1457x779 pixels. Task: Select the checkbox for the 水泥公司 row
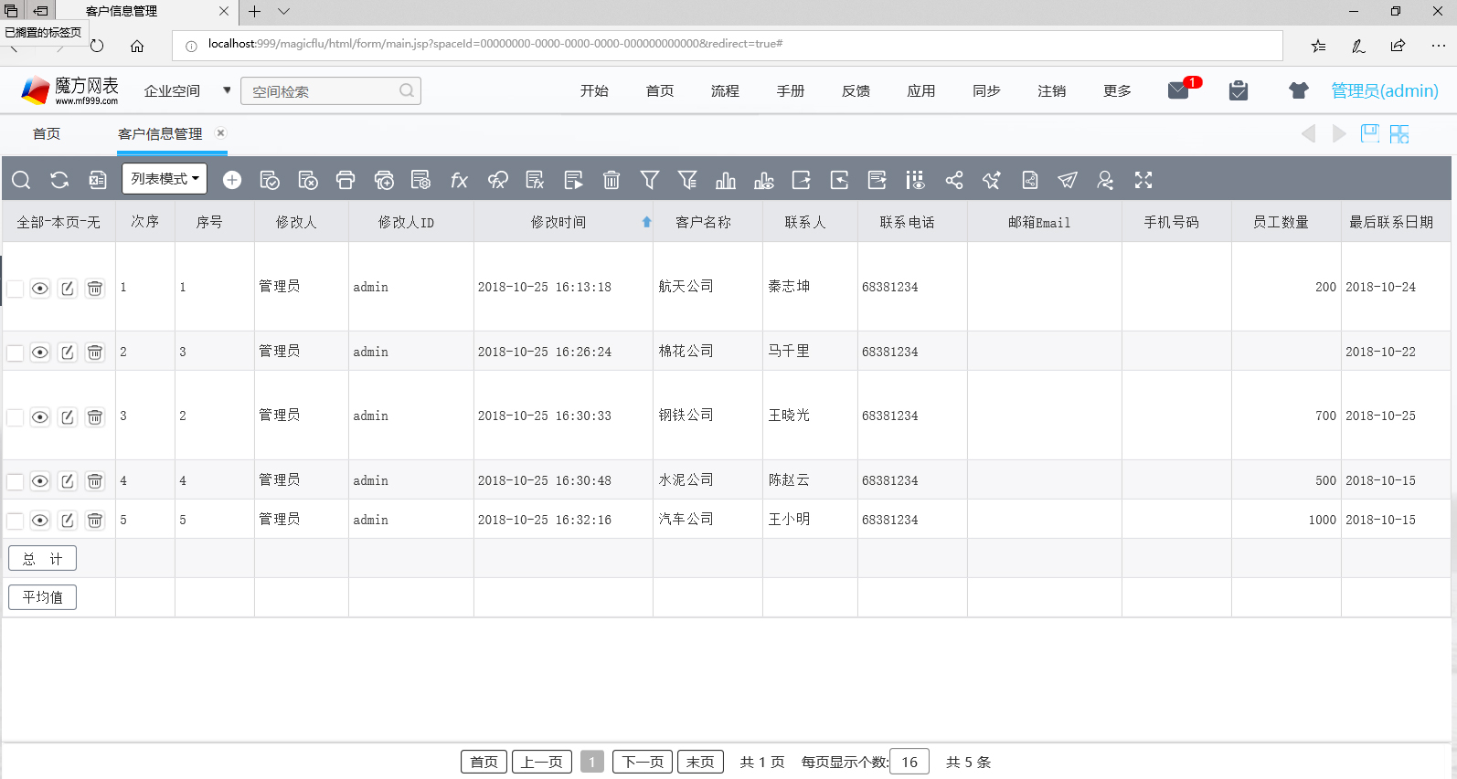pyautogui.click(x=16, y=481)
